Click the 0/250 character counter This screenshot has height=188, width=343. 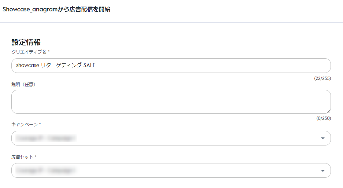(x=324, y=118)
